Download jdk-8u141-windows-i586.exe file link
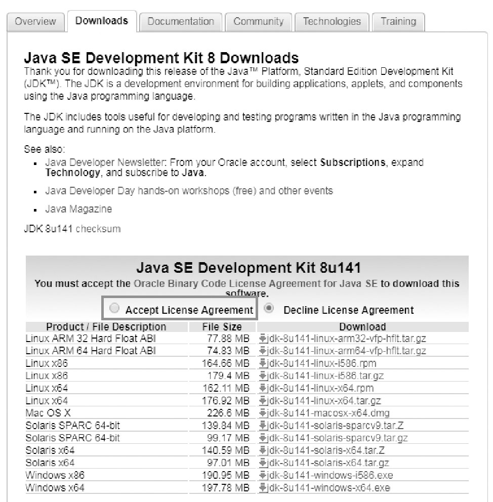The image size is (493, 502). pos(331,475)
